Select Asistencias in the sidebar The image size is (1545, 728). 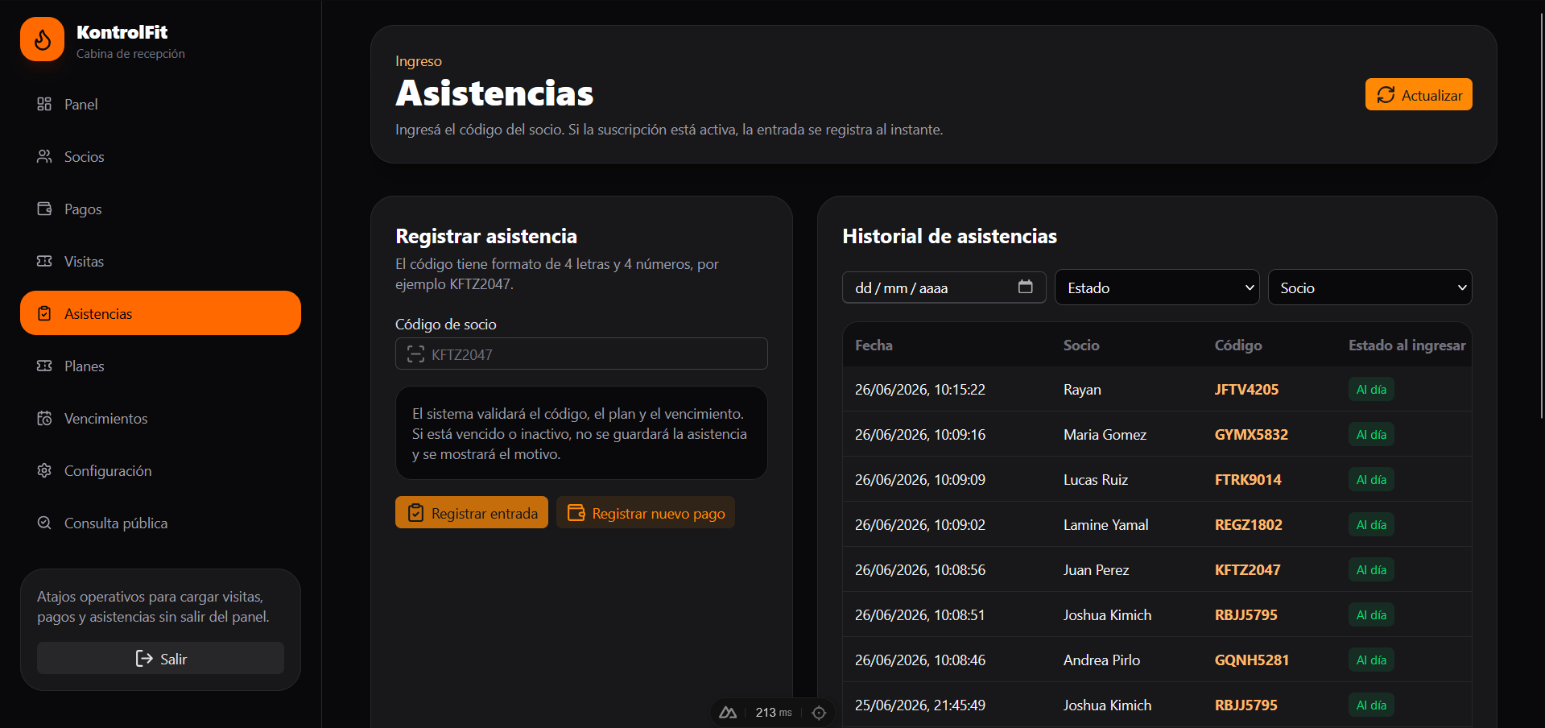[x=160, y=313]
